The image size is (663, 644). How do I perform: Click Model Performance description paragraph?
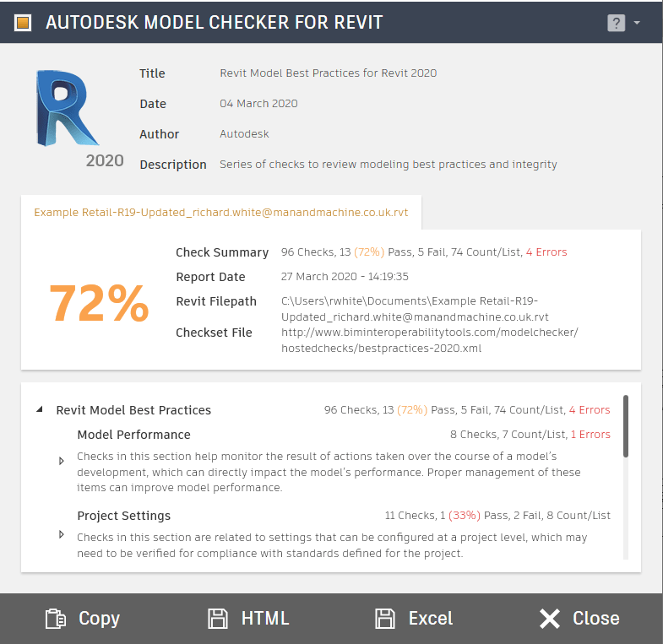(x=329, y=472)
